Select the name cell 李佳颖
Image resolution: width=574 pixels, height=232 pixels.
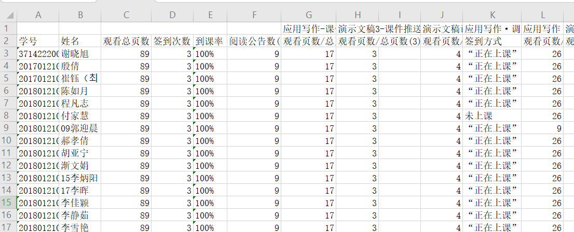pyautogui.click(x=80, y=202)
